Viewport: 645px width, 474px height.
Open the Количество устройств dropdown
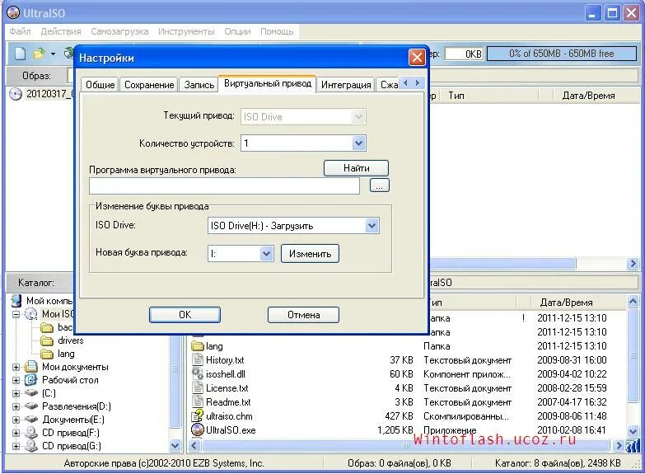pyautogui.click(x=358, y=143)
